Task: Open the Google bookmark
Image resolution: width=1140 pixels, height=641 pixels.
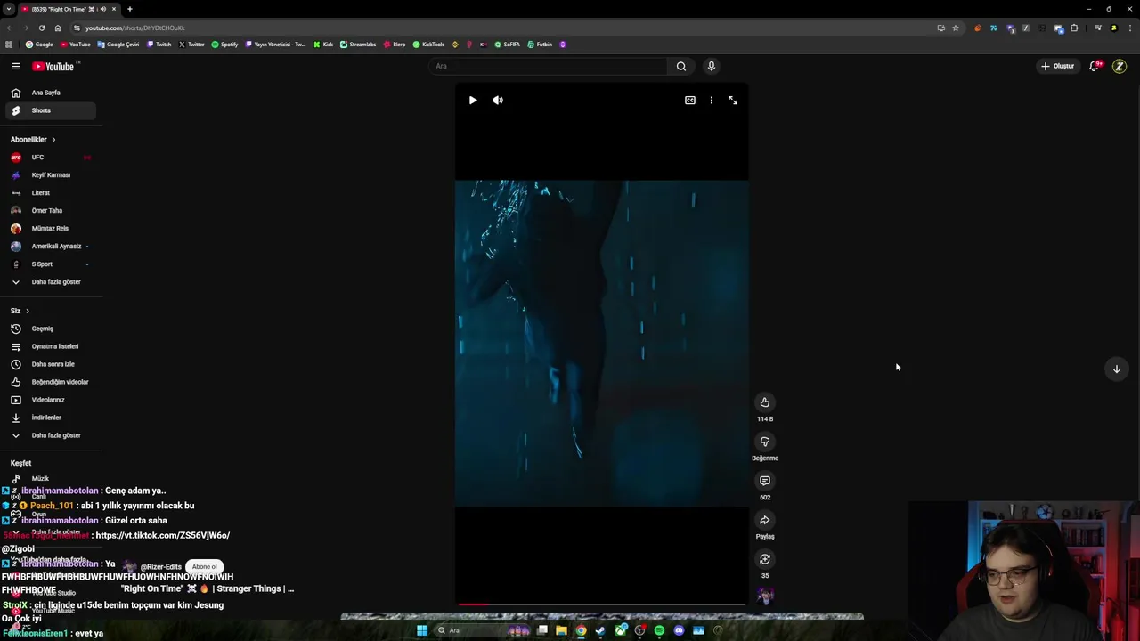Action: tap(39, 45)
